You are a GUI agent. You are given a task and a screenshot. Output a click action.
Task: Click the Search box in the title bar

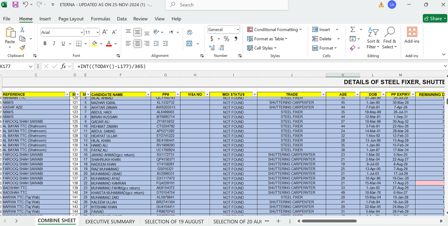[x=227, y=5]
